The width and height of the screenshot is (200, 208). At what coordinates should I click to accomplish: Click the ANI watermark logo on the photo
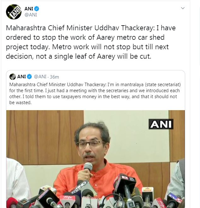point(161,124)
